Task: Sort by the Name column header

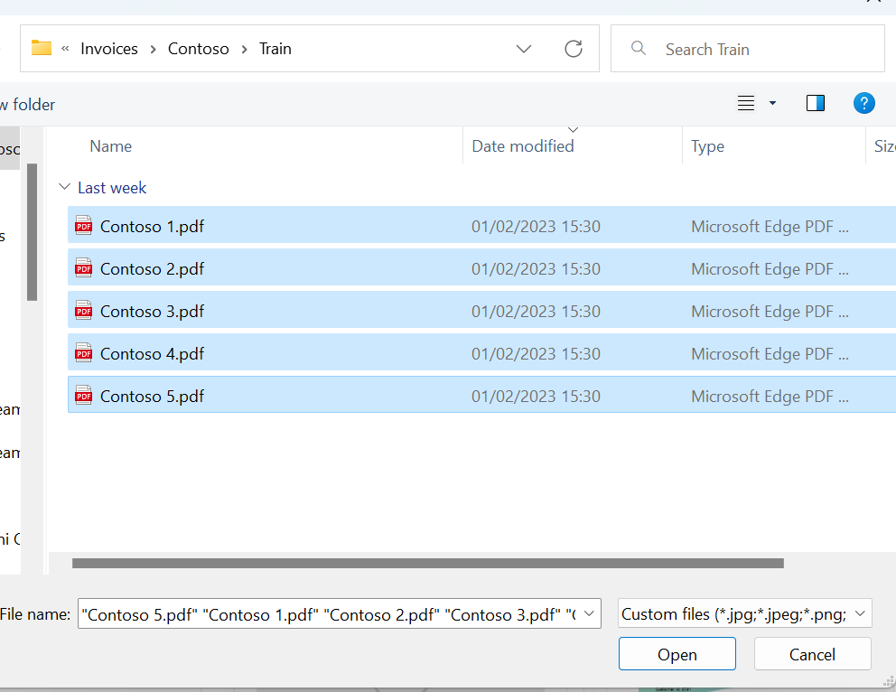Action: pyautogui.click(x=111, y=146)
